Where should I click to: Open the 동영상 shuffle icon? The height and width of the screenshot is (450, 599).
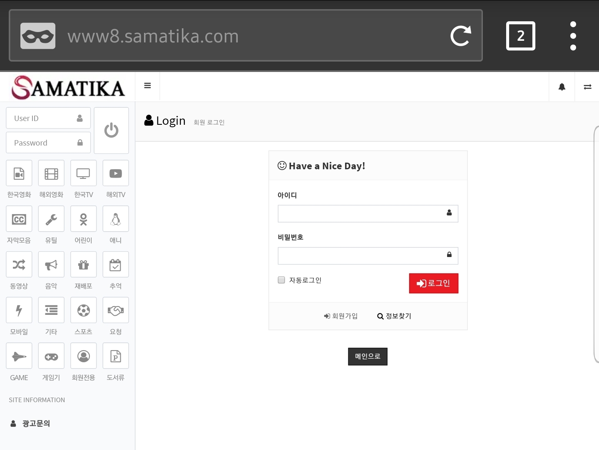click(19, 265)
